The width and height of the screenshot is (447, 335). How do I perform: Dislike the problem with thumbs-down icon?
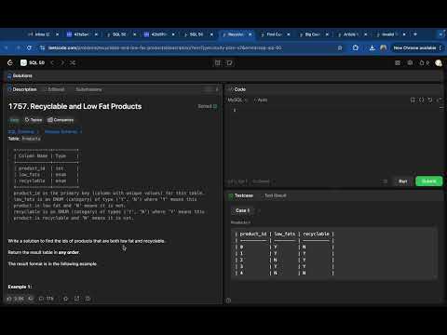pos(31,299)
